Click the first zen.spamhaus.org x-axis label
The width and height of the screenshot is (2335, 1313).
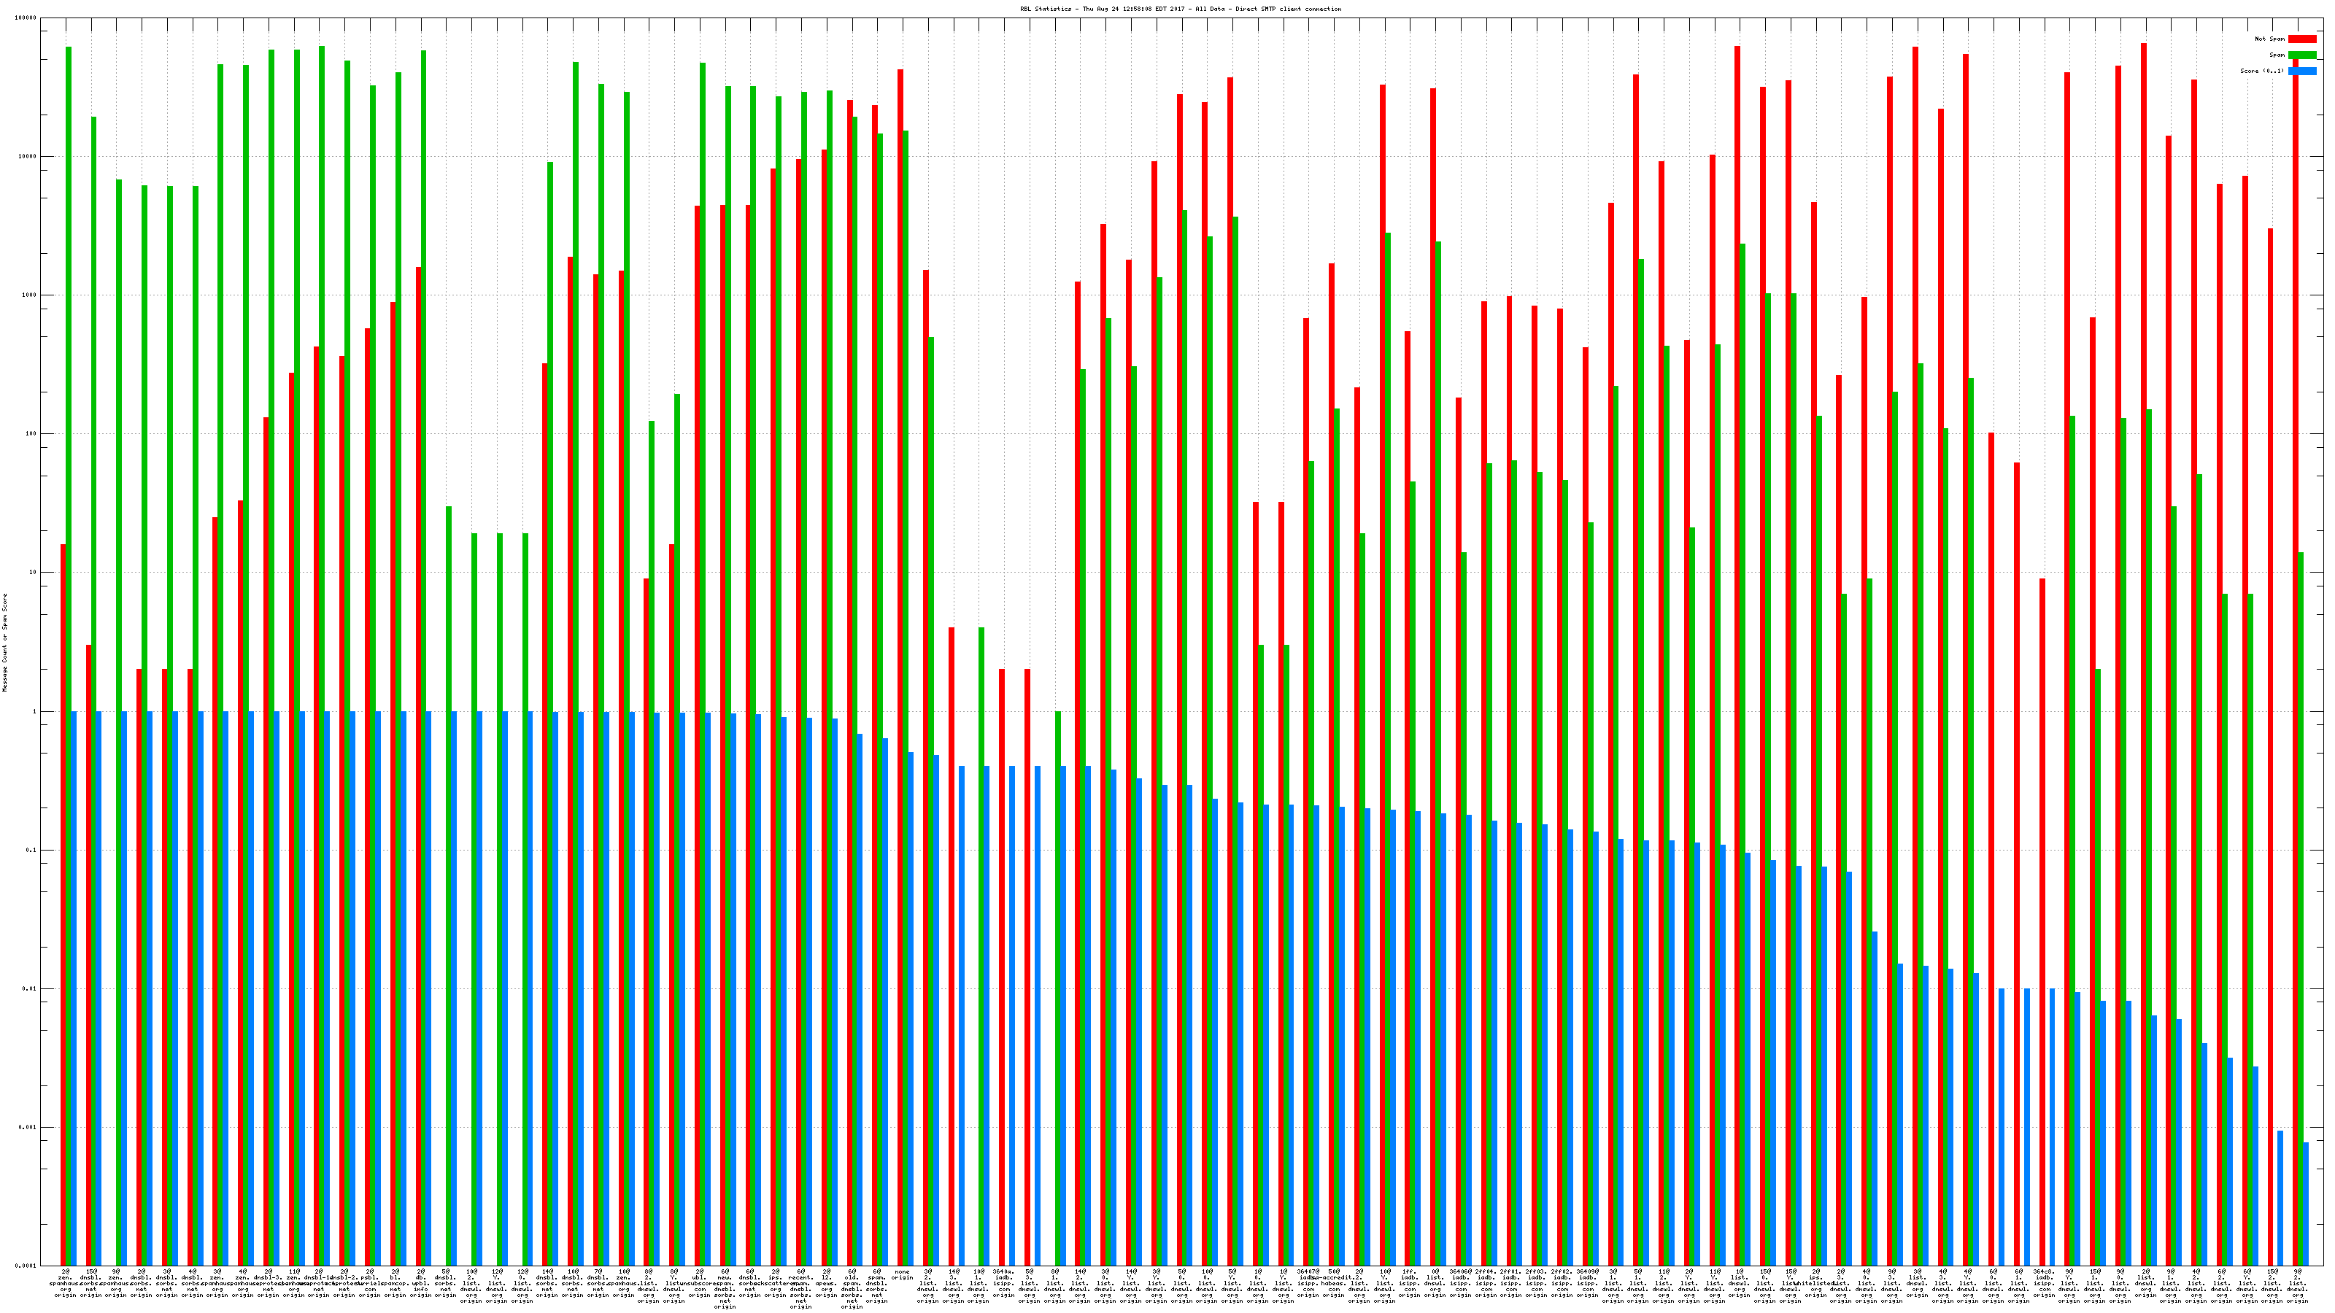65,1283
